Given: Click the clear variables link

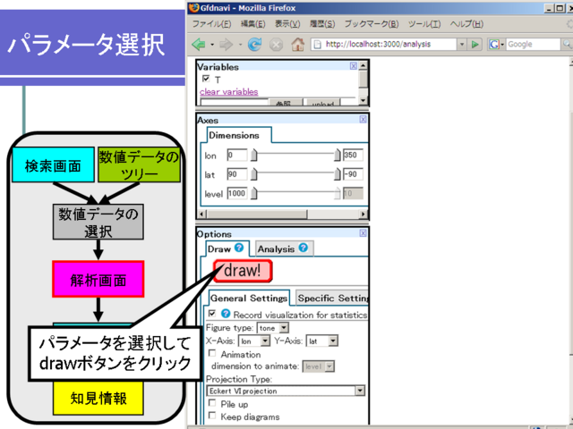Looking at the screenshot, I should [229, 92].
